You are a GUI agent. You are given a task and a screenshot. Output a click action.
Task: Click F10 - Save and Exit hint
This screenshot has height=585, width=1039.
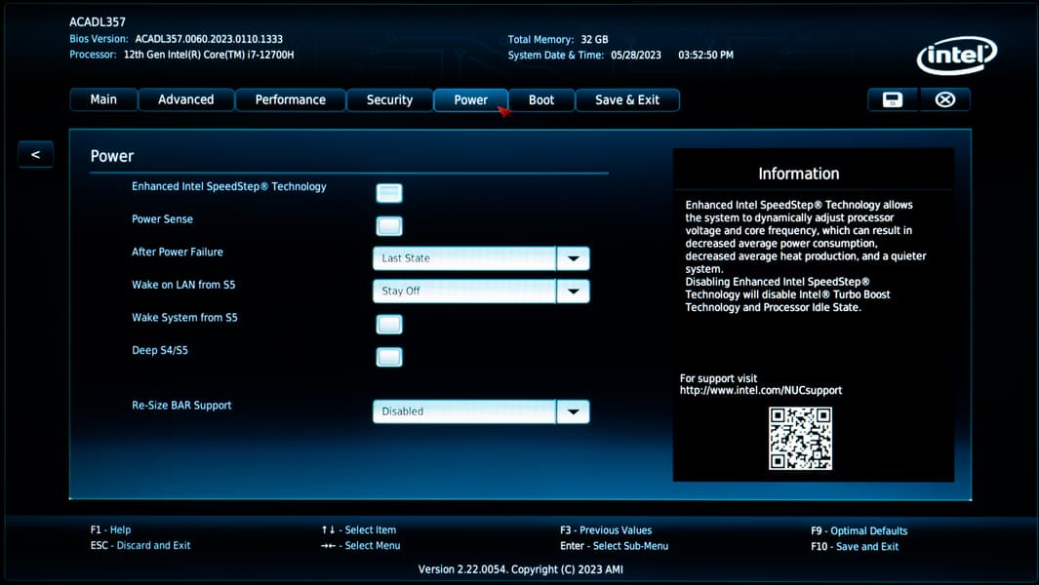coord(855,547)
